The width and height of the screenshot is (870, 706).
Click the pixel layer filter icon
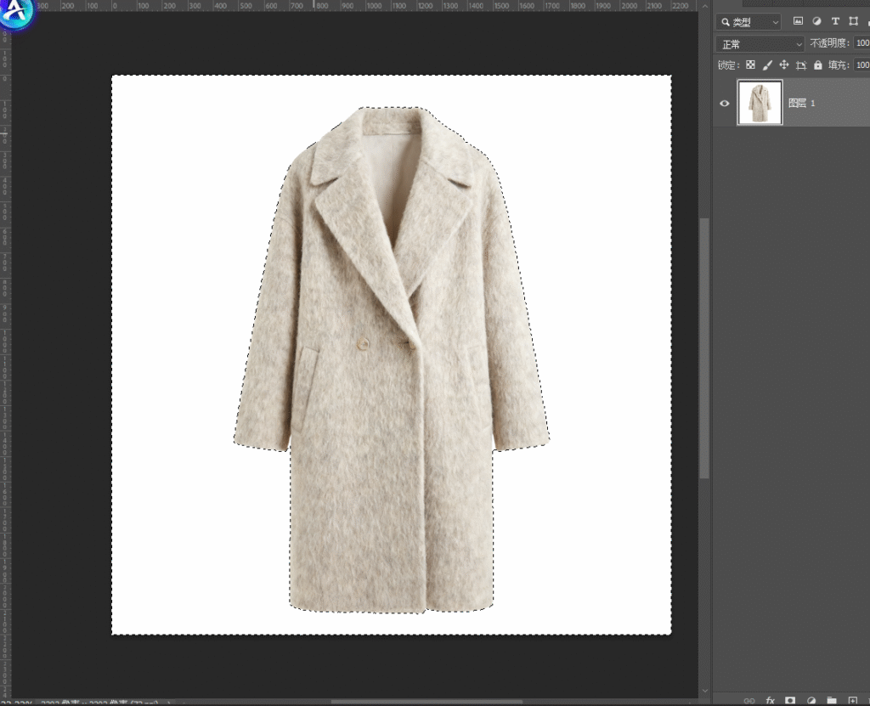[x=798, y=21]
